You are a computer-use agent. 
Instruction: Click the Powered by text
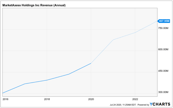(x=143, y=105)
